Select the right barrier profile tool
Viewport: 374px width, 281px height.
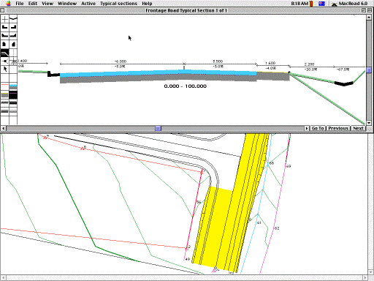click(13, 44)
